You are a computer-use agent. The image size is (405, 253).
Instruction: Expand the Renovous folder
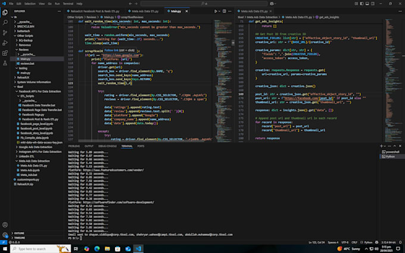tap(24, 45)
